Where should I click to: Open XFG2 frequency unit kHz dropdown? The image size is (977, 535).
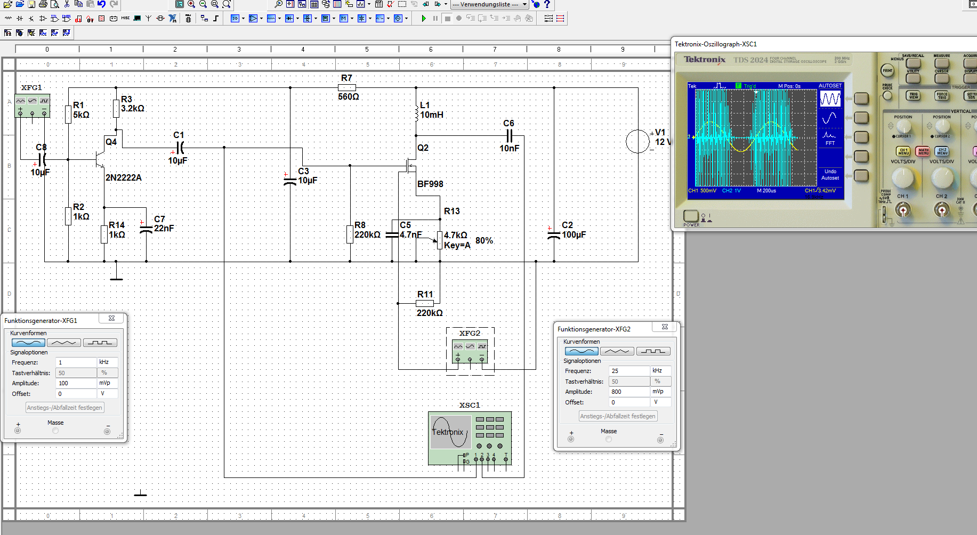click(661, 371)
